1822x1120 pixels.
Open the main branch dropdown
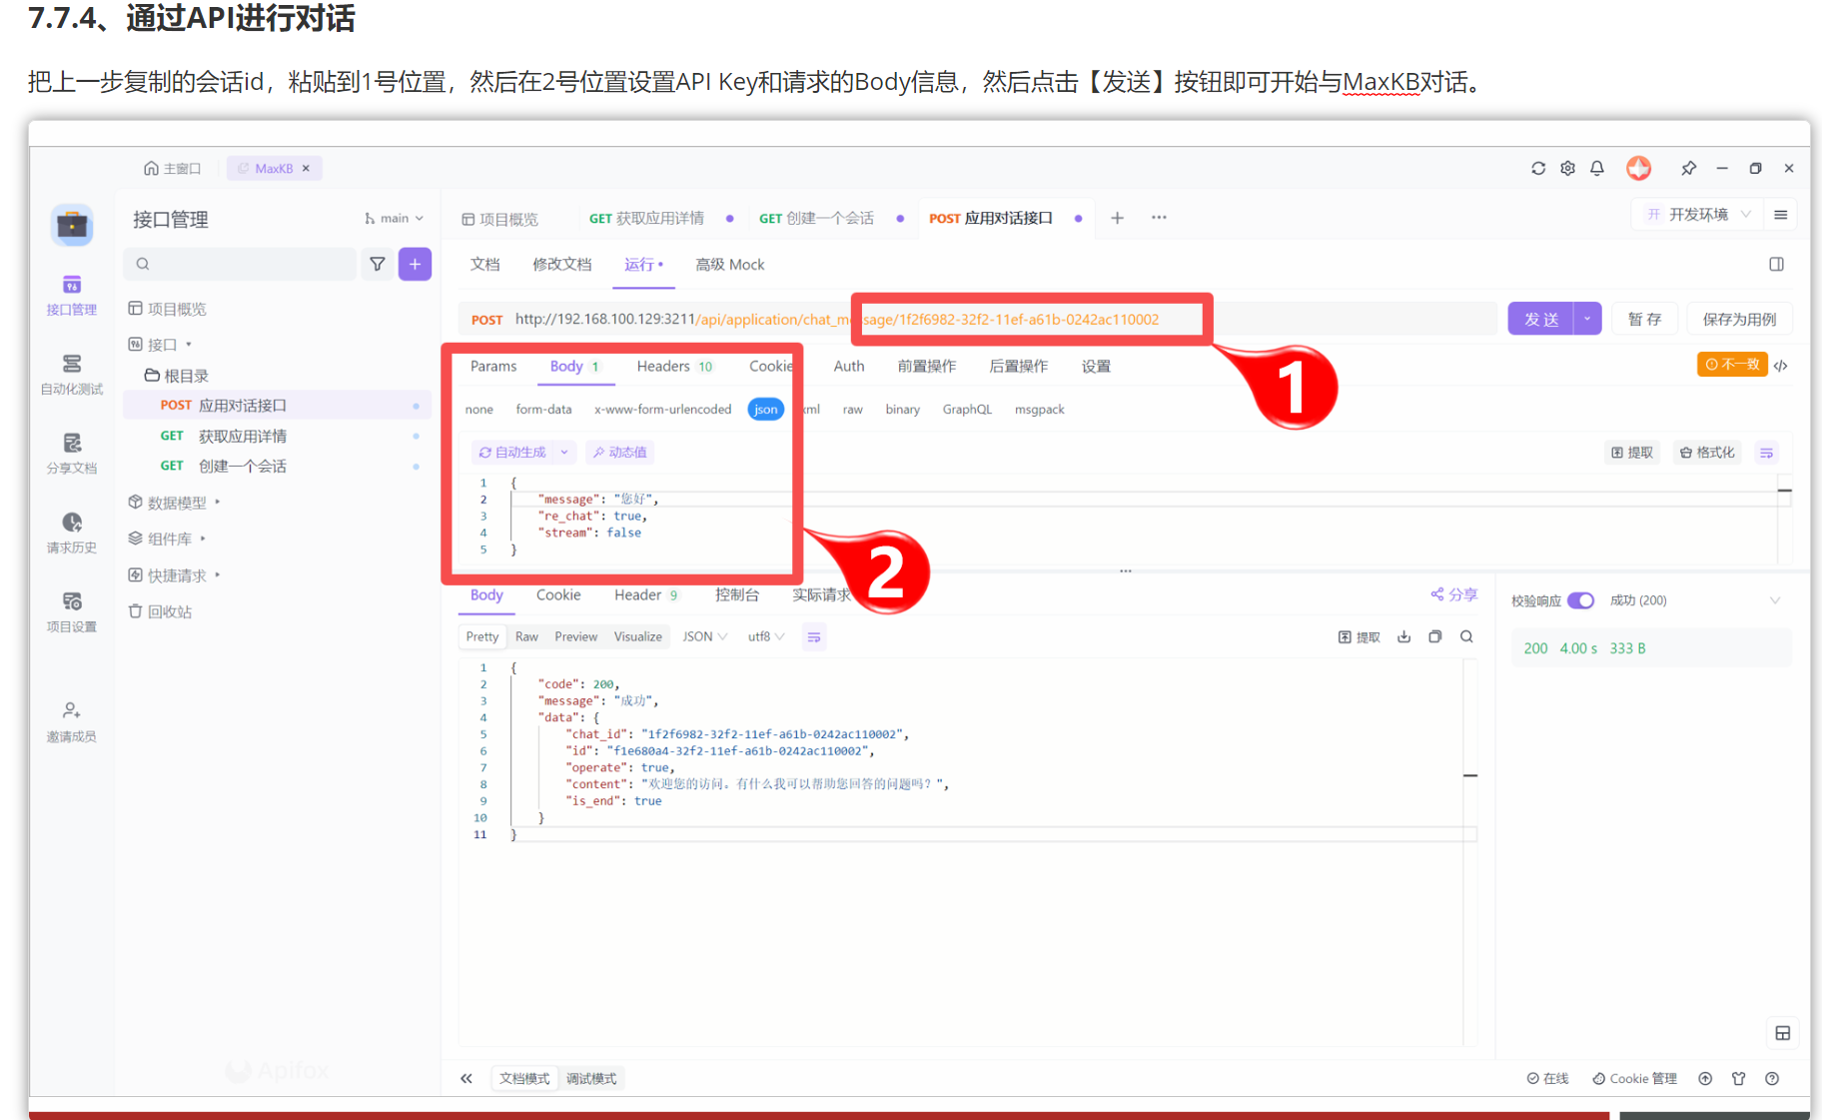[x=395, y=219]
